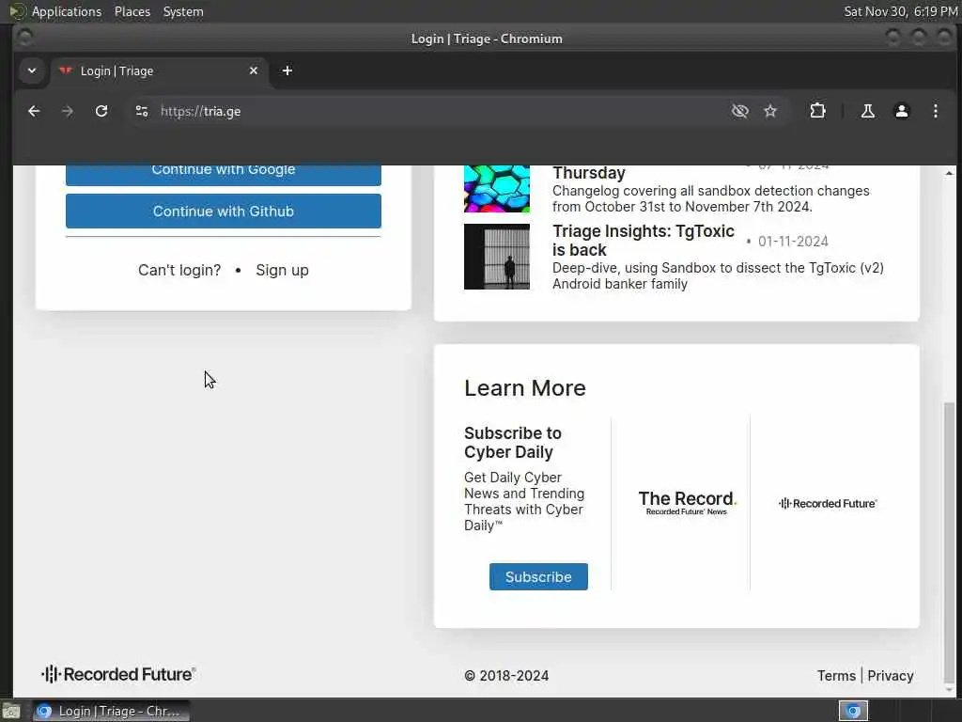This screenshot has height=722, width=962.
Task: Click the browser forward arrow
Action: 68,111
